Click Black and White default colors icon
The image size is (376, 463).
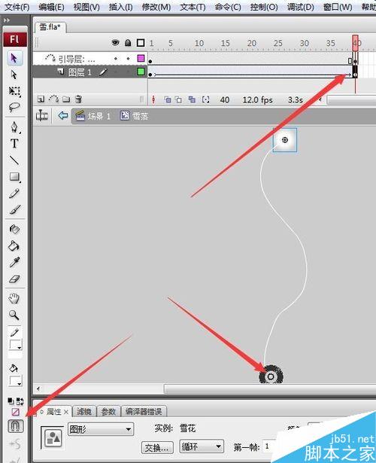[11, 401]
